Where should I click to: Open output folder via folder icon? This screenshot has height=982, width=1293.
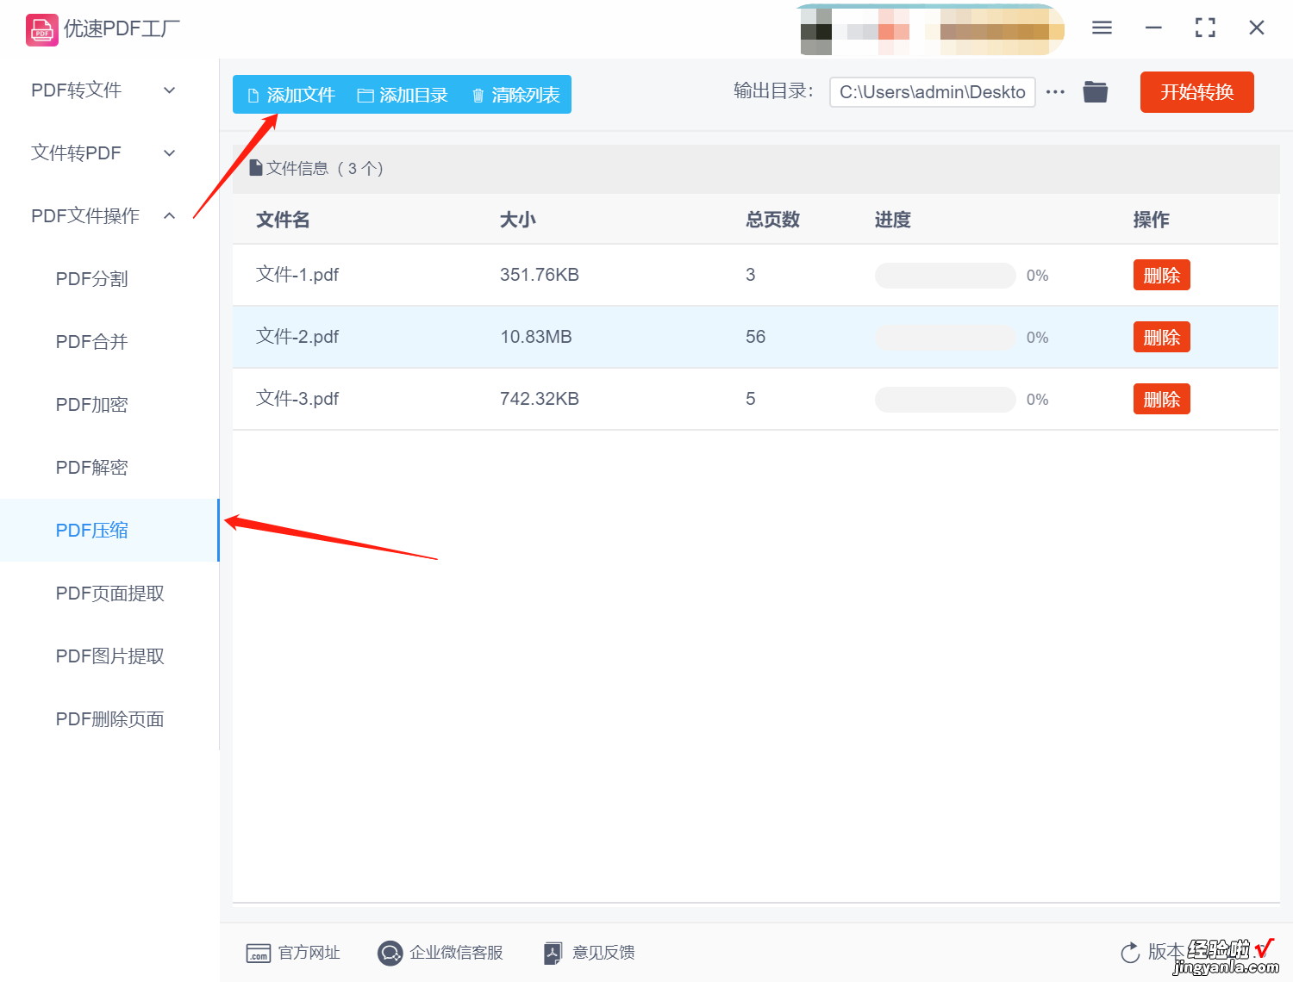[x=1095, y=91]
